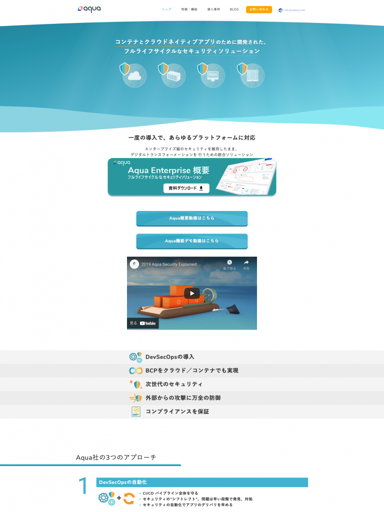Play the 2019 Aqua Security Explained video
The image size is (384, 512).
click(x=192, y=293)
